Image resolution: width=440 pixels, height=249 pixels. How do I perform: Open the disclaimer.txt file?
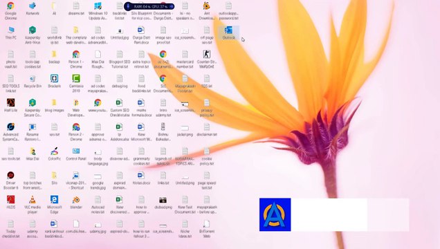[207, 129]
